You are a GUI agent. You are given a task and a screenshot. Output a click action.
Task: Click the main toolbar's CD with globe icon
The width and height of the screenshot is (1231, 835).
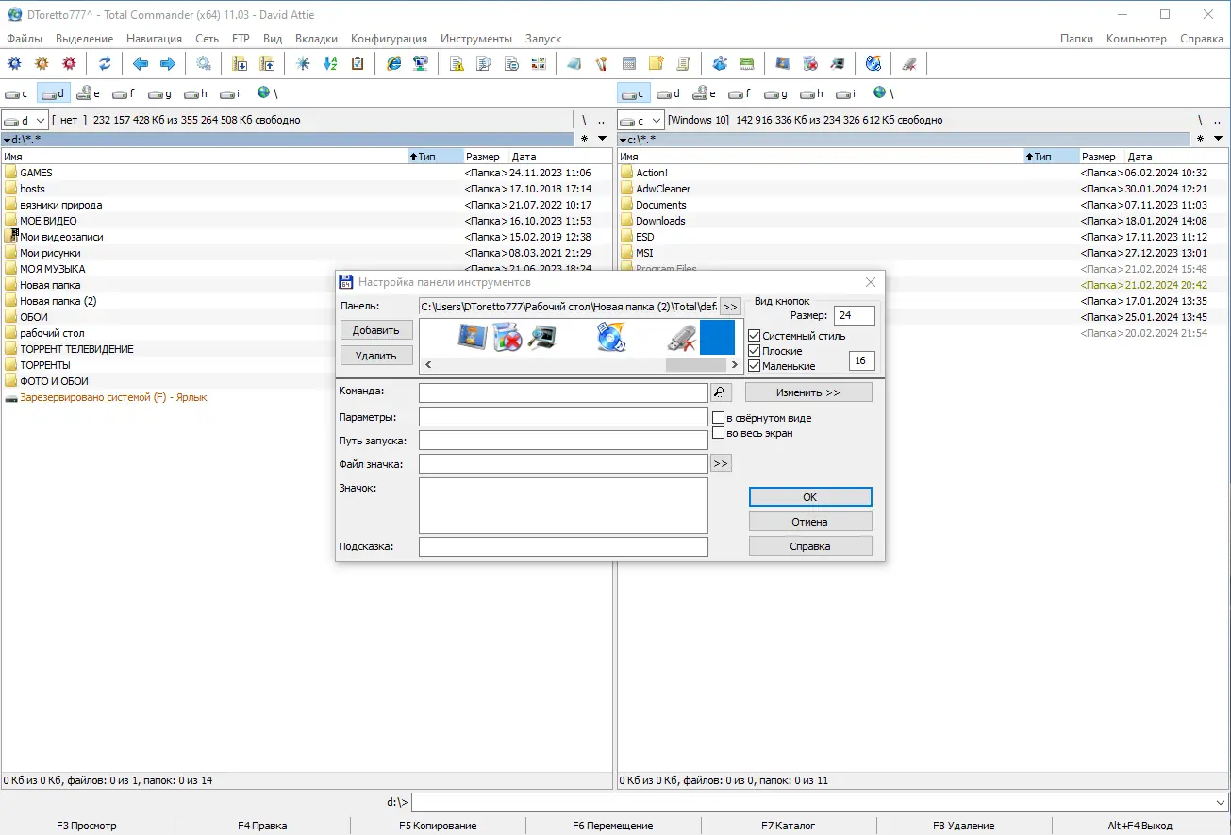[873, 63]
